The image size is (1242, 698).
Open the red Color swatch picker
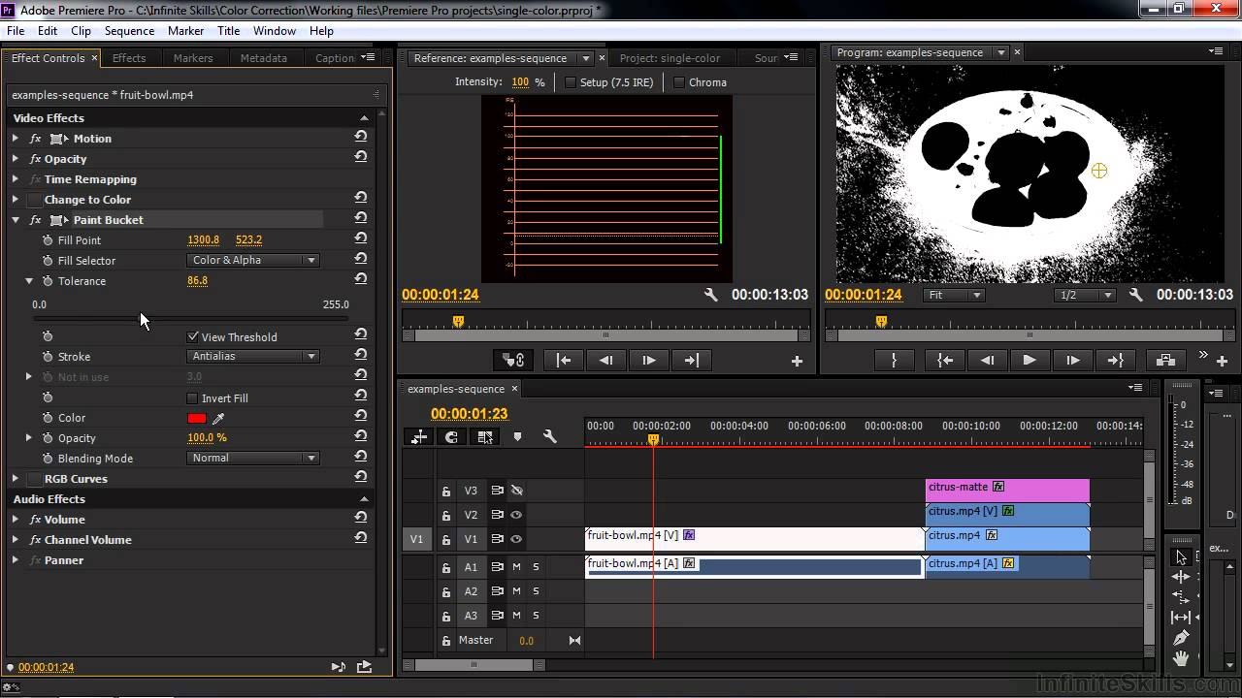196,418
